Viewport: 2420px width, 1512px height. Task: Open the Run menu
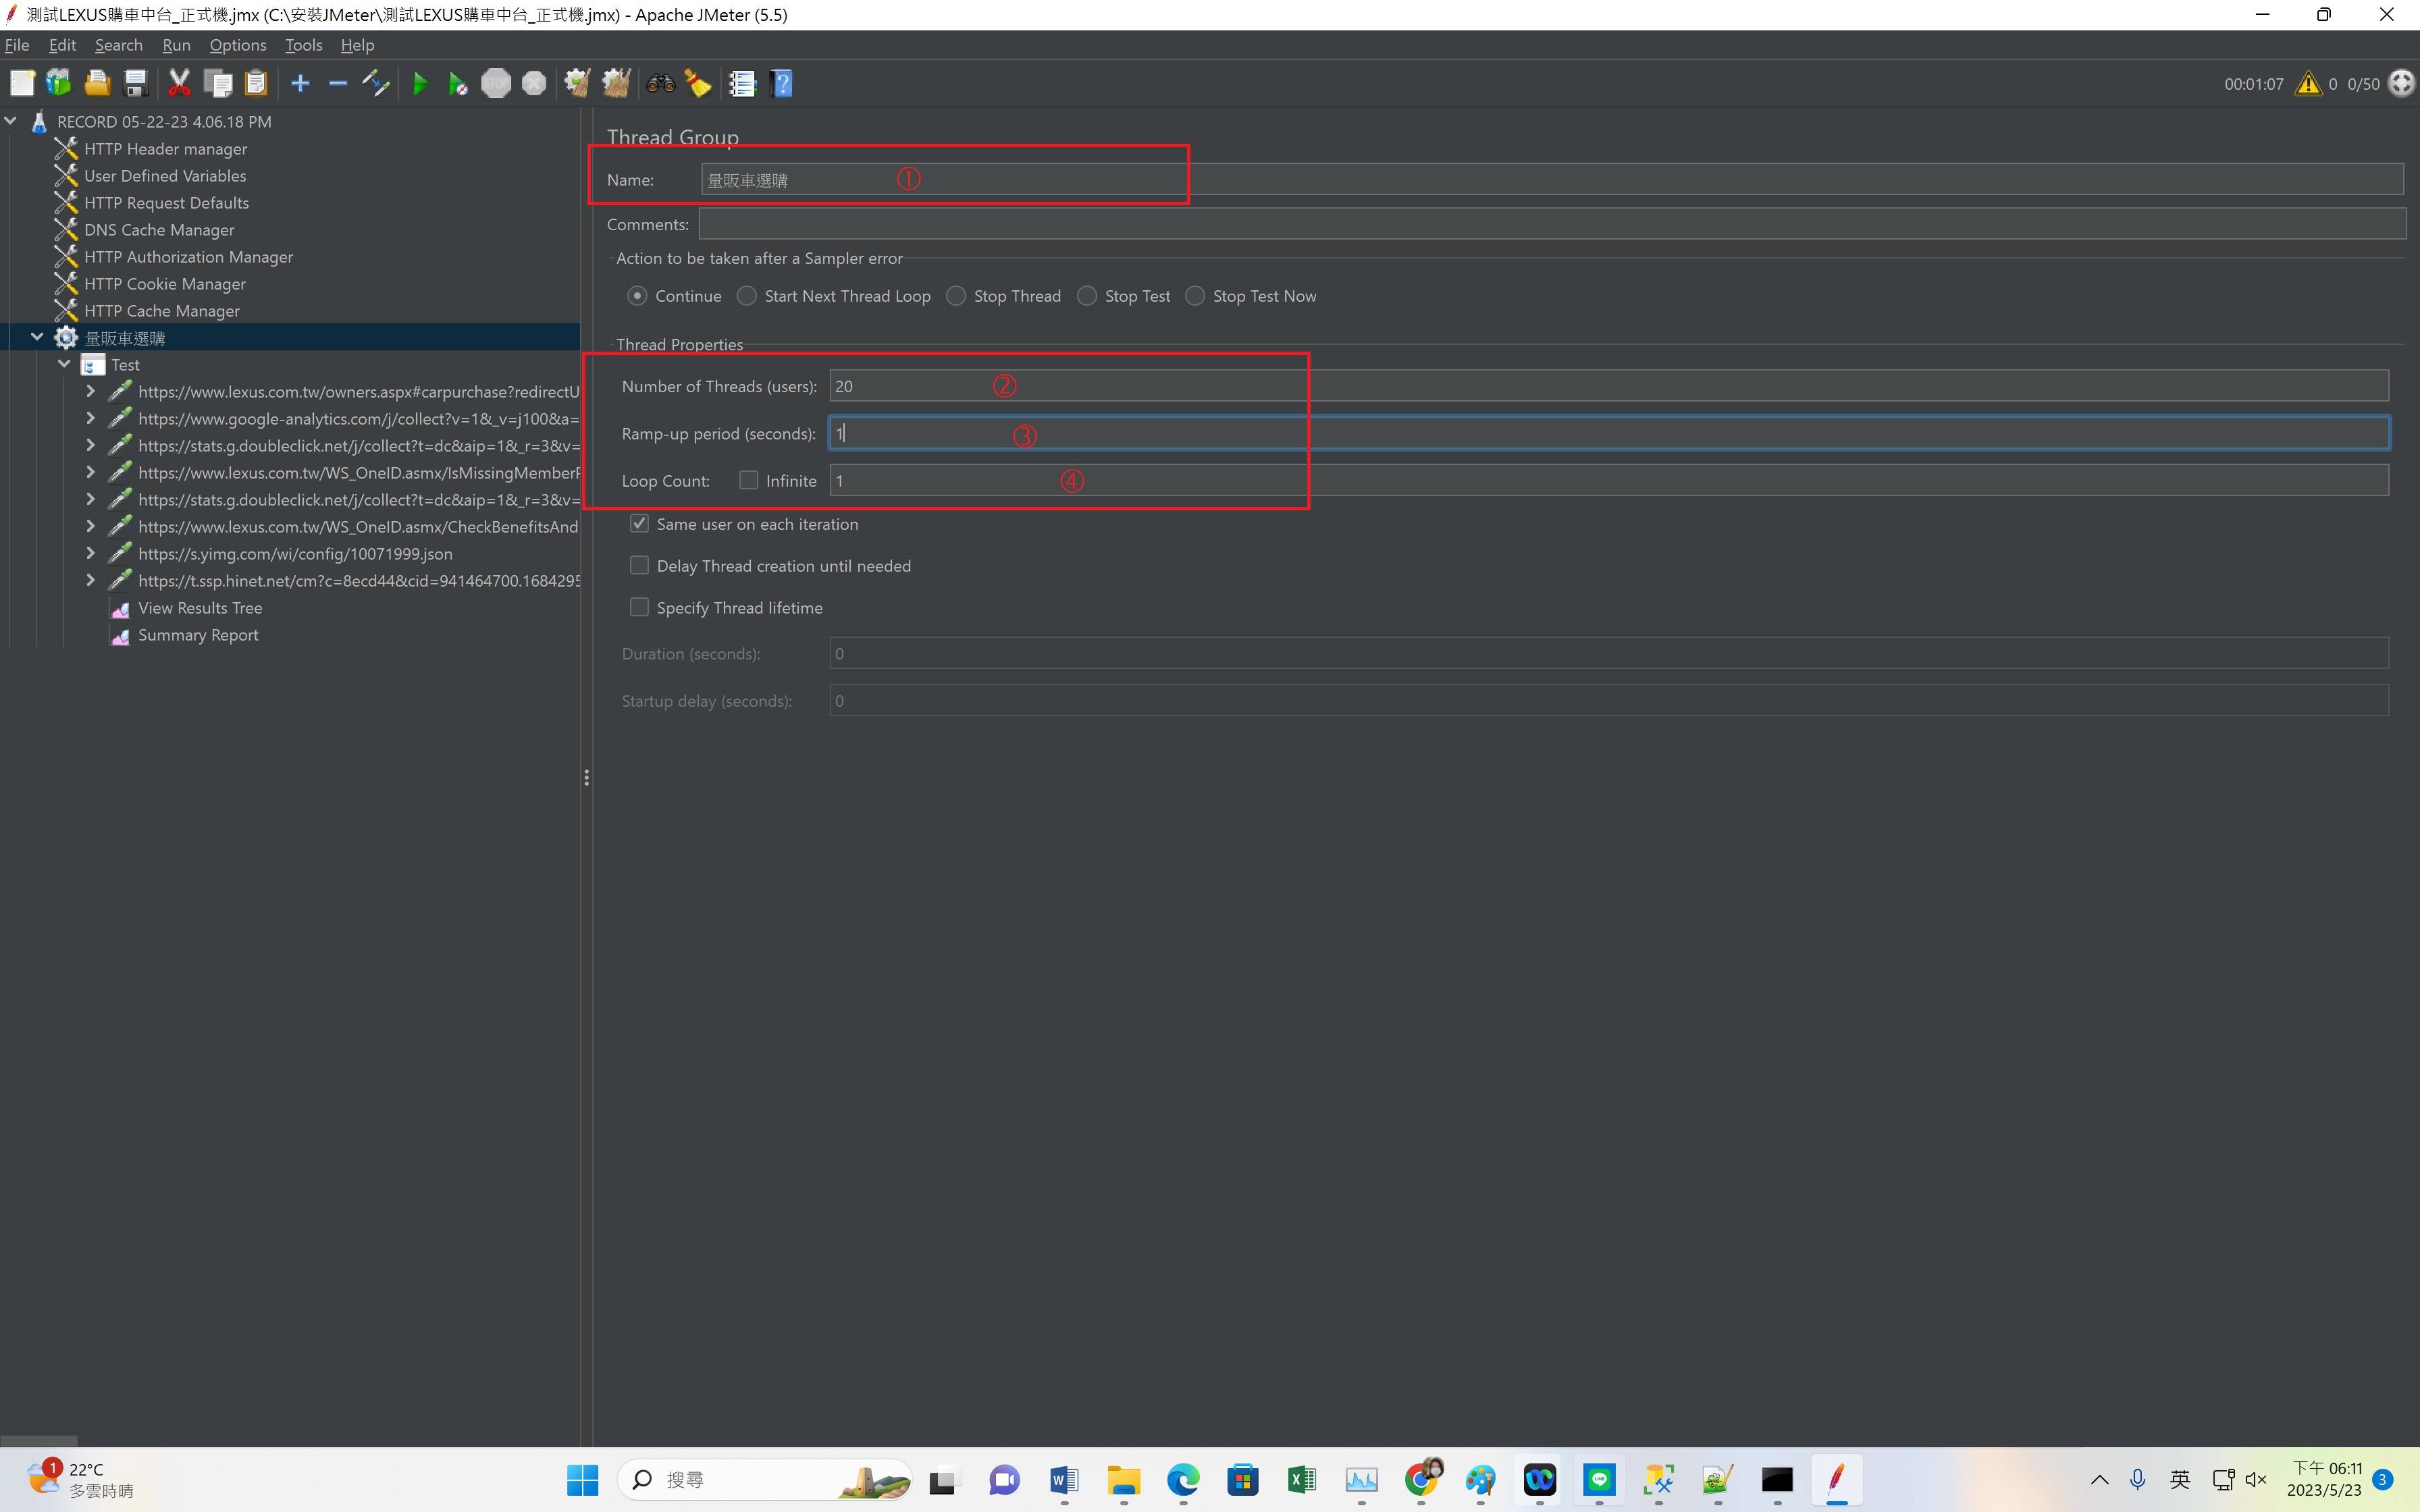coord(176,45)
